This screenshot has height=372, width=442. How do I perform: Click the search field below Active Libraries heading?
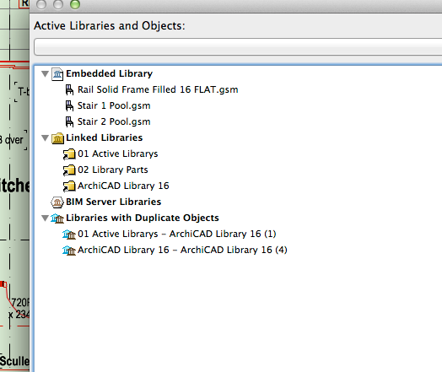[238, 46]
